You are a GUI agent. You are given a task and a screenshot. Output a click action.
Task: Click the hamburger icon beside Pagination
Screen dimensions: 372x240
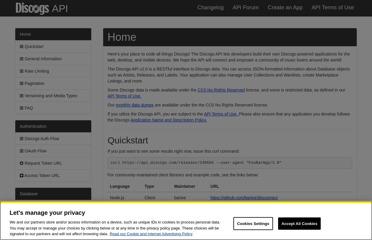click(22, 83)
